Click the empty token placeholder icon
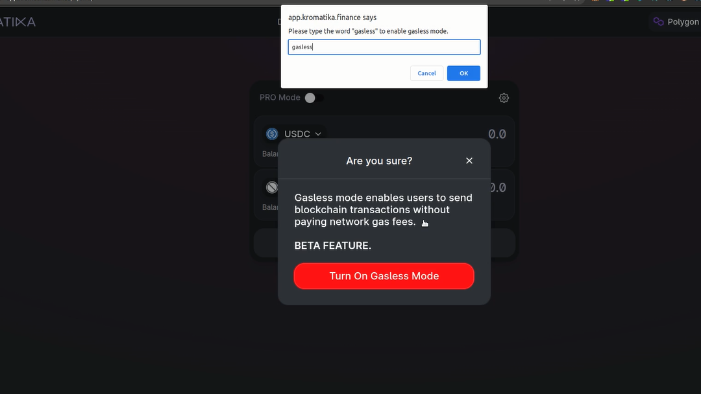 (272, 187)
